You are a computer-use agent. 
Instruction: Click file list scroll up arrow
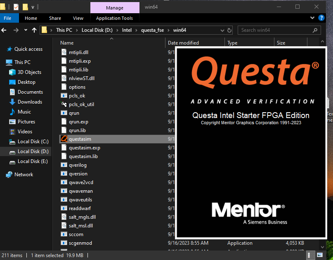[322, 42]
